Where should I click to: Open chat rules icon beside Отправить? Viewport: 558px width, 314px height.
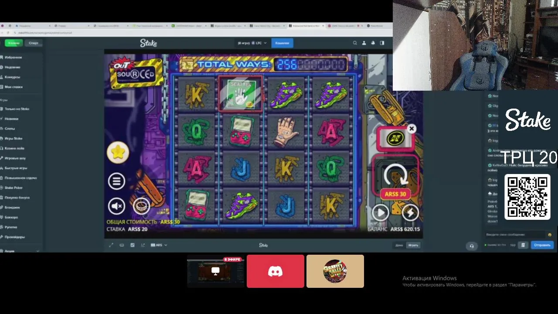click(x=523, y=245)
